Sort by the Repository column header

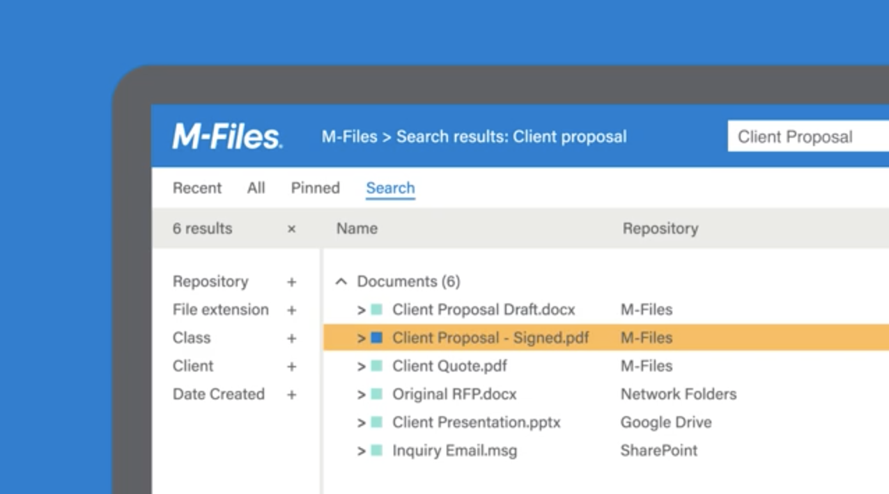coord(660,228)
